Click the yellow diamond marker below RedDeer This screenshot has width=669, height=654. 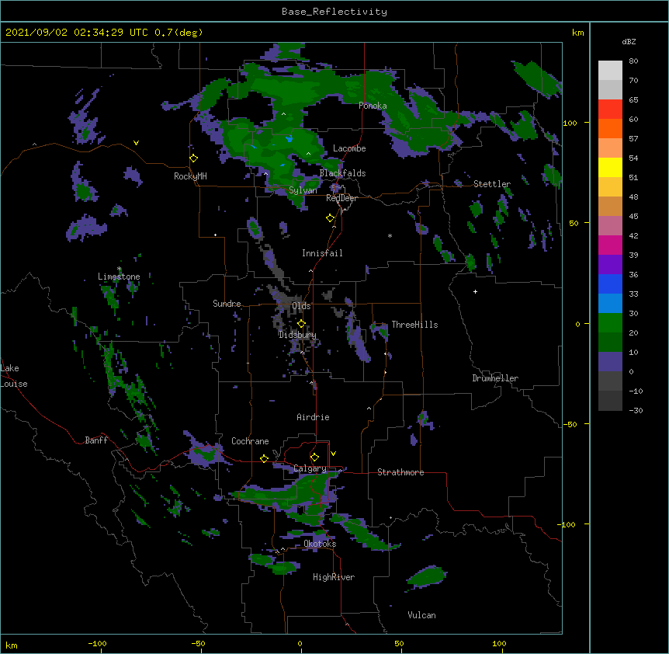[x=331, y=218]
